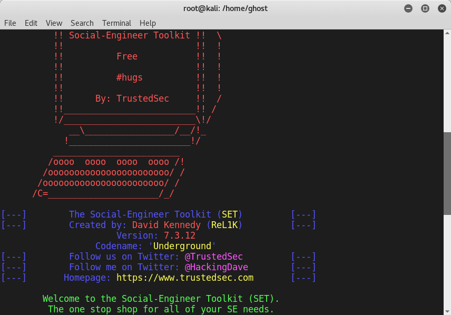Click the scrollbar down arrow
This screenshot has width=451, height=315.
[447, 311]
